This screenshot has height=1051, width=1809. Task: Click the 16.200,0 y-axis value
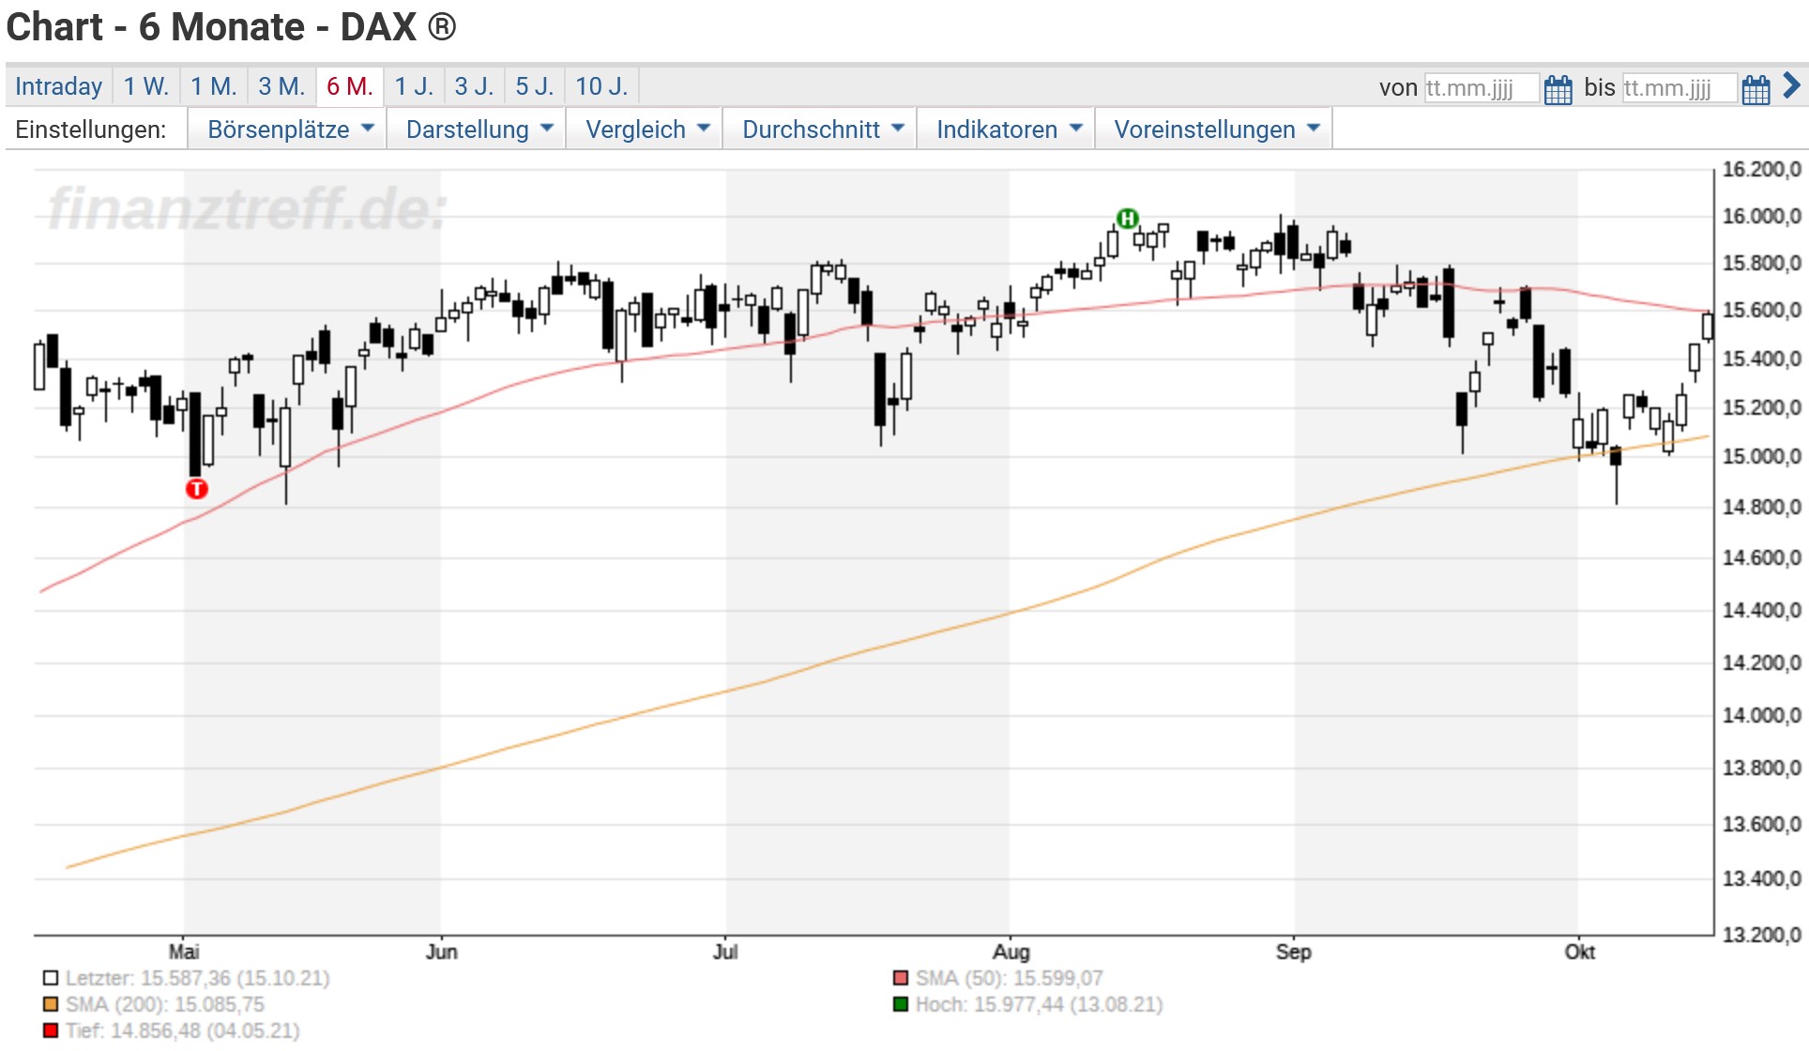(x=1761, y=169)
